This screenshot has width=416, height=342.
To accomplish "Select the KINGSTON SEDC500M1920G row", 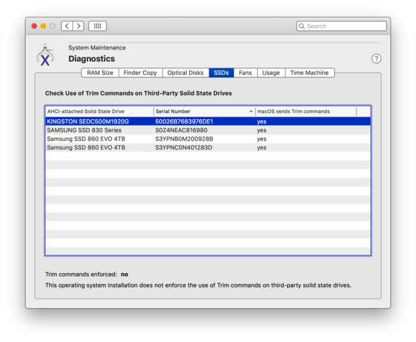I will 208,122.
